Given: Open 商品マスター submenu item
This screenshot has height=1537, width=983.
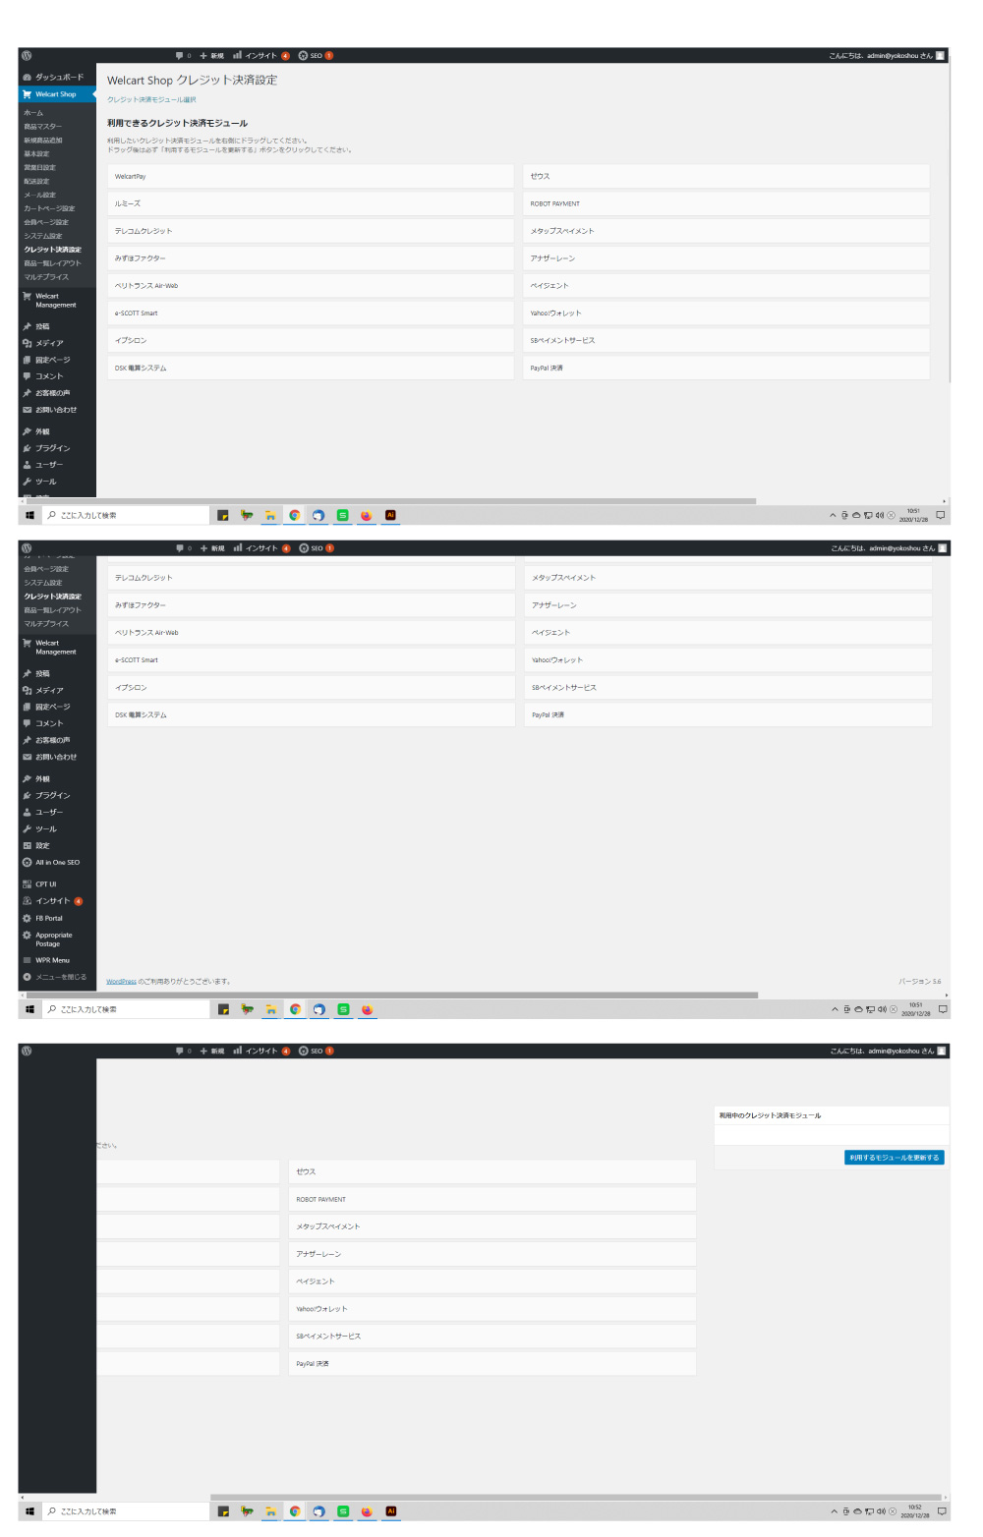Looking at the screenshot, I should pos(42,127).
